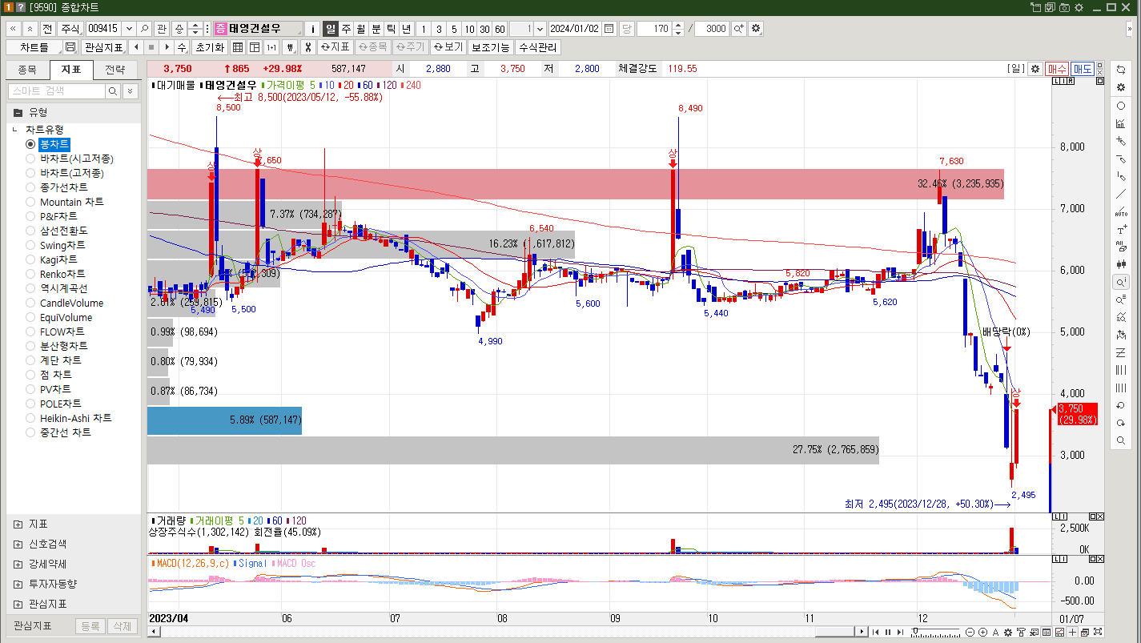Click the scissors tool icon in toolbar
Screen dimensions: 1141x643
coord(307,47)
